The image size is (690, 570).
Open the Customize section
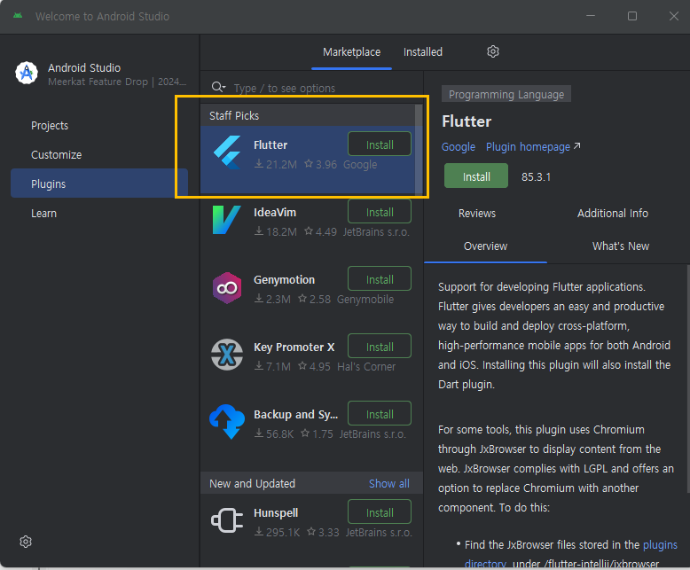point(57,155)
